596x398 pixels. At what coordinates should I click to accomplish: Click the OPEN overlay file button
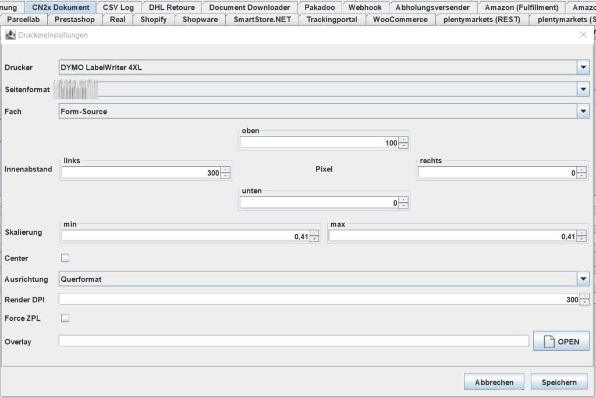561,341
